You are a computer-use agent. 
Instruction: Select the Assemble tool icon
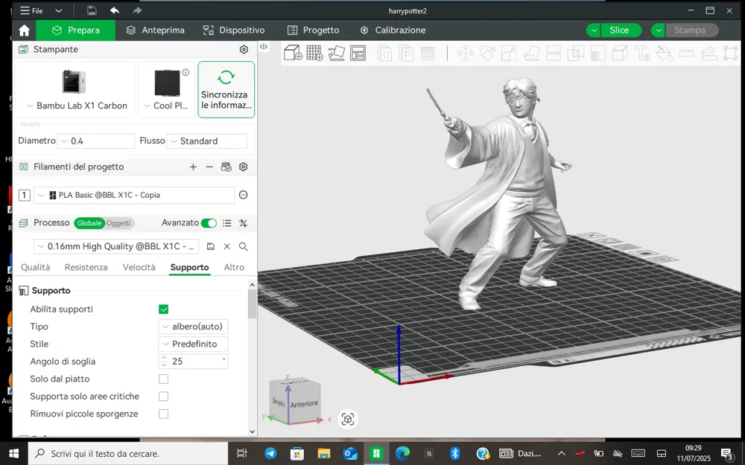(x=708, y=53)
